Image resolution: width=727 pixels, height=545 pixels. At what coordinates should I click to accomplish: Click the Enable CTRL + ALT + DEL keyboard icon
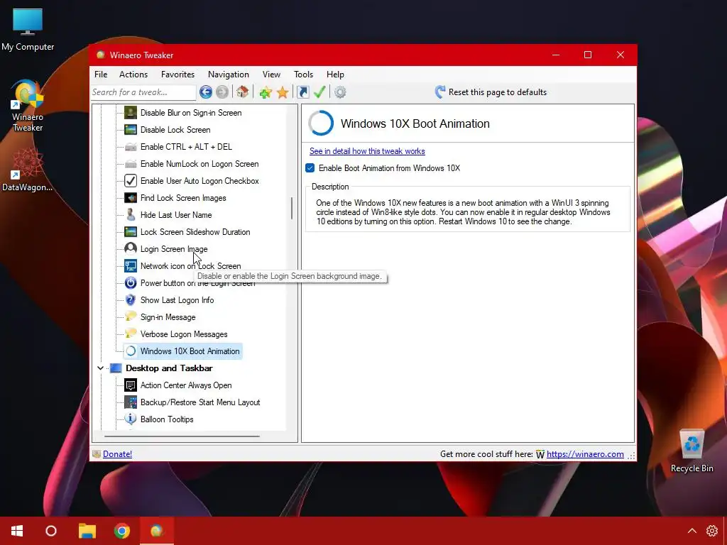click(131, 147)
